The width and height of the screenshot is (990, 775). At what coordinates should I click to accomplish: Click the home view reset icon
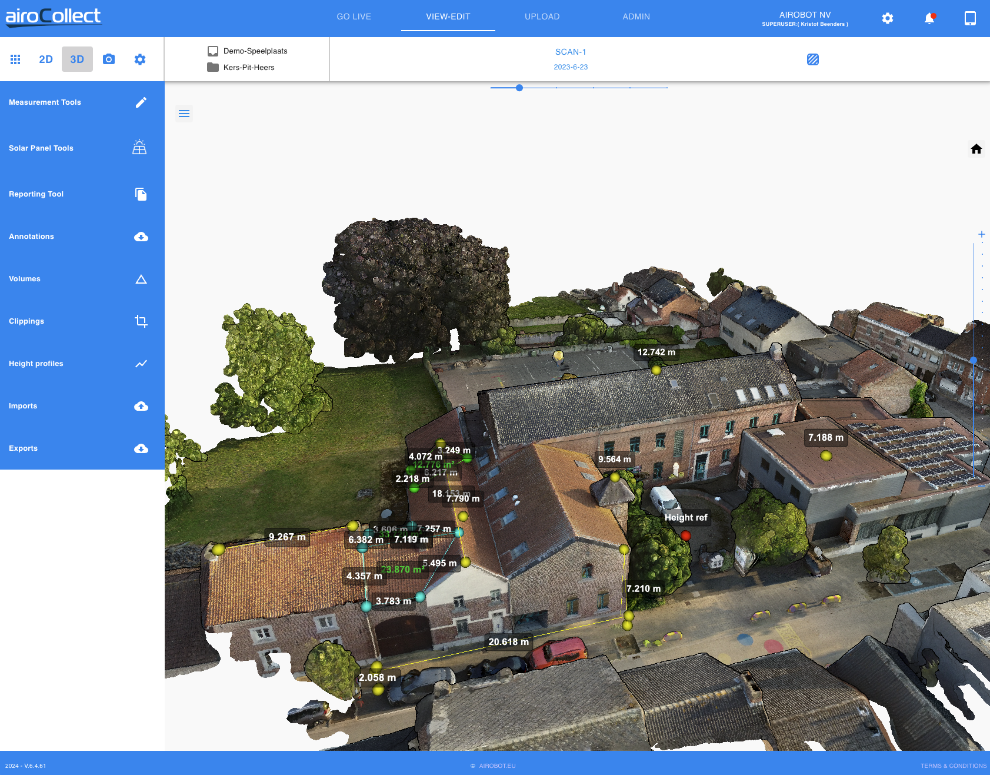coord(976,149)
